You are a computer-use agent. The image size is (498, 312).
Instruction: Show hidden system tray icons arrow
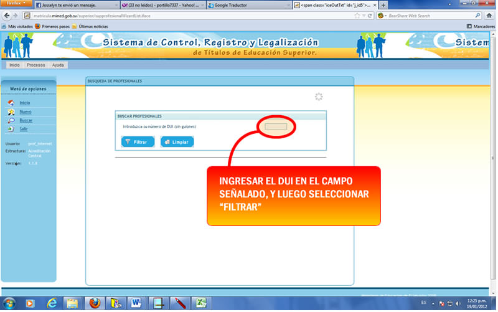coord(433,303)
